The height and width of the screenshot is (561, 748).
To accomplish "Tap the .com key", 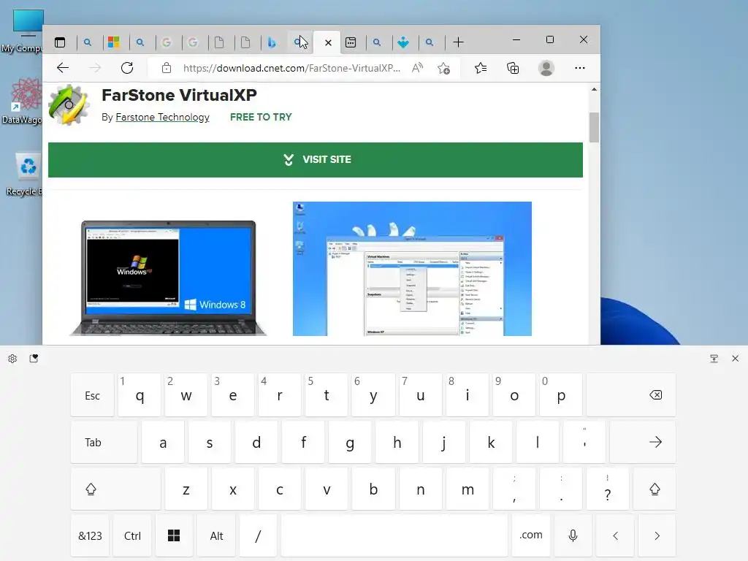I will tap(531, 535).
